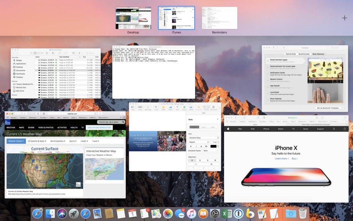Switch to the Point & Click tab
353x221 pixels.
[291, 54]
